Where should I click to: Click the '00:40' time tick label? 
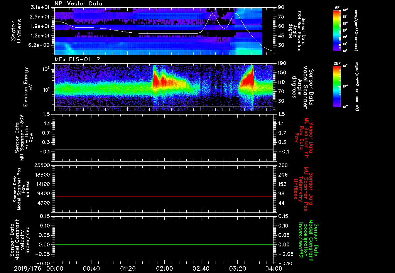tap(91, 268)
